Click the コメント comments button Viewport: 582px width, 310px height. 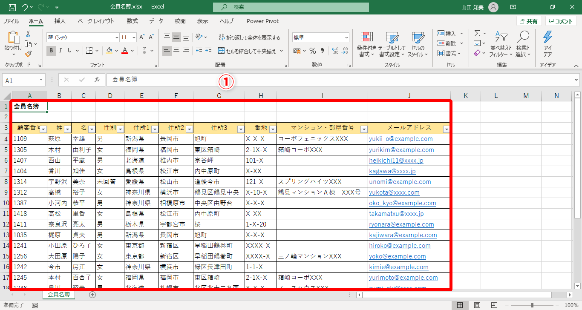[561, 21]
